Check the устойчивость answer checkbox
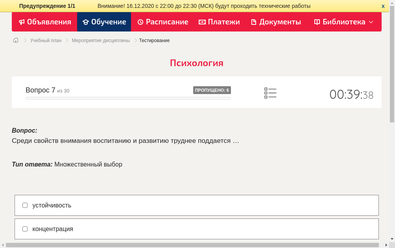Image resolution: width=395 pixels, height=248 pixels. coord(25,205)
